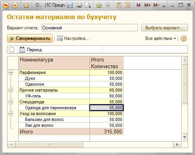Select the Лак для волос row
This screenshot has width=195, height=155.
[x=71, y=125]
